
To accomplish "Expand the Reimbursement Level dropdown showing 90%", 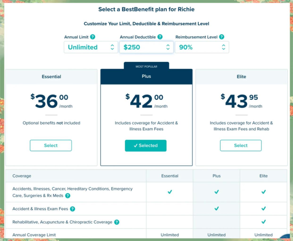I will tap(202, 47).
